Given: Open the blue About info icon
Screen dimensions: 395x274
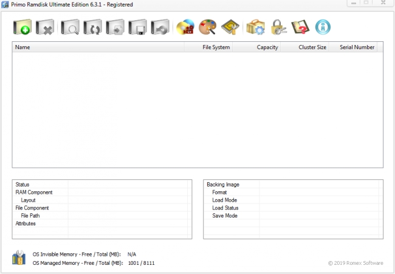Looking at the screenshot, I should 323,27.
